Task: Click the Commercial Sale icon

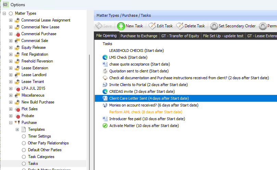Action: [17, 41]
